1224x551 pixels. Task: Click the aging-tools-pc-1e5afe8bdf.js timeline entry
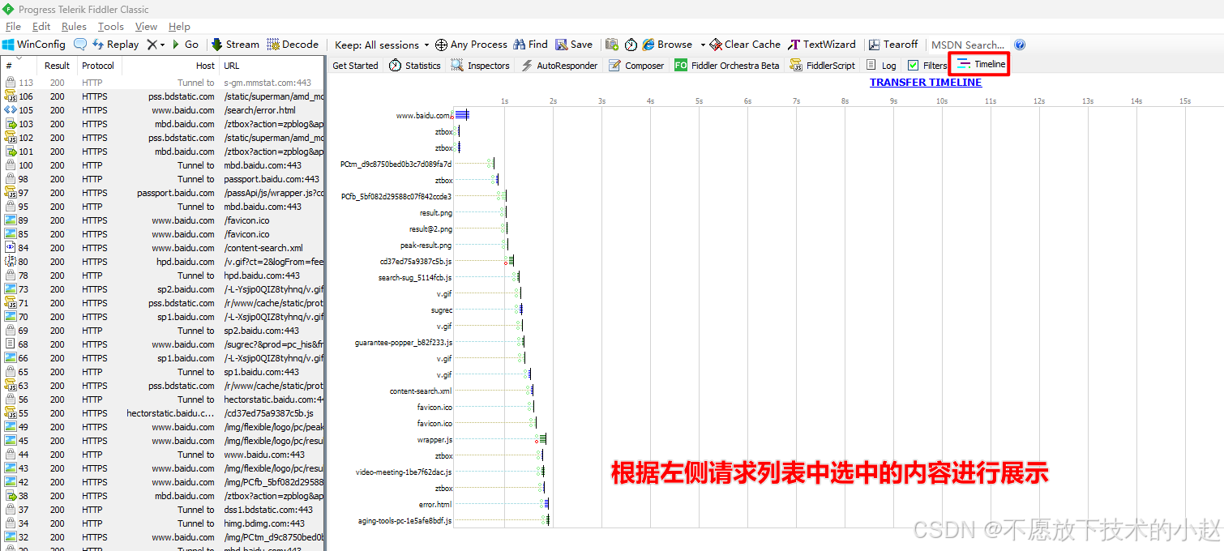(405, 521)
